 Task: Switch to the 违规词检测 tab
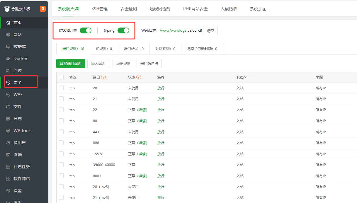click(x=160, y=9)
